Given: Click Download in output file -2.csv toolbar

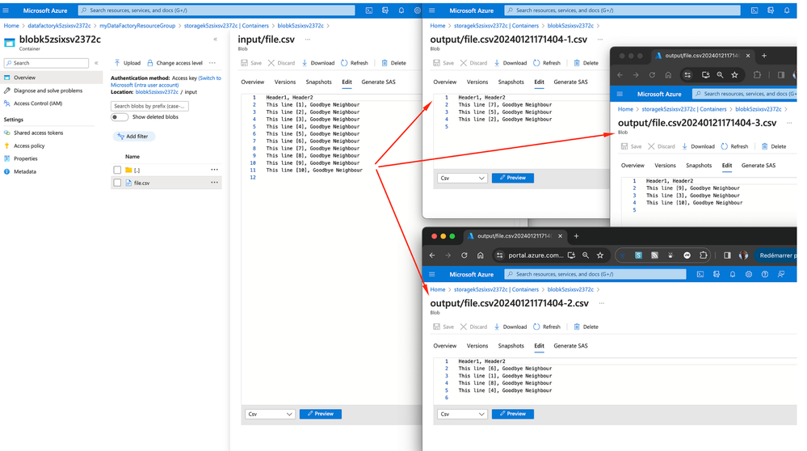Looking at the screenshot, I should click(510, 327).
